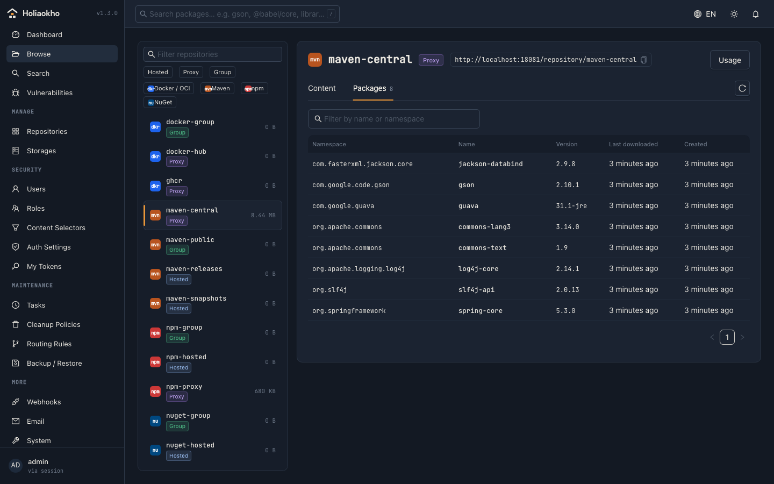Click the Users icon in sidebar
774x484 pixels.
point(16,189)
